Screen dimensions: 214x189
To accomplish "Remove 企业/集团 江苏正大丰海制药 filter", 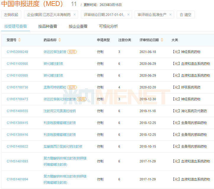I will click(75, 14).
